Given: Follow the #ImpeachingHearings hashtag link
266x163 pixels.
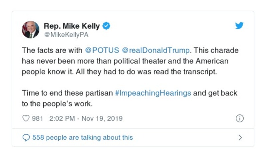Looking at the screenshot, I should pos(153,93).
